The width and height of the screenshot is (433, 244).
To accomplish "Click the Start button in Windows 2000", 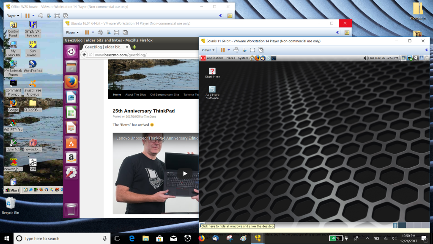I will pyautogui.click(x=12, y=190).
